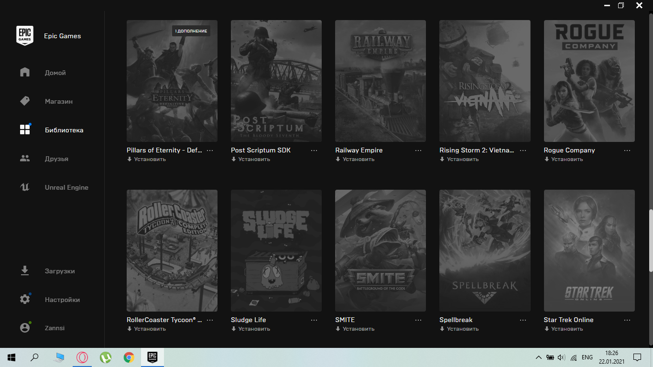Open the Sludge Life cover art
The height and width of the screenshot is (367, 653).
click(276, 250)
